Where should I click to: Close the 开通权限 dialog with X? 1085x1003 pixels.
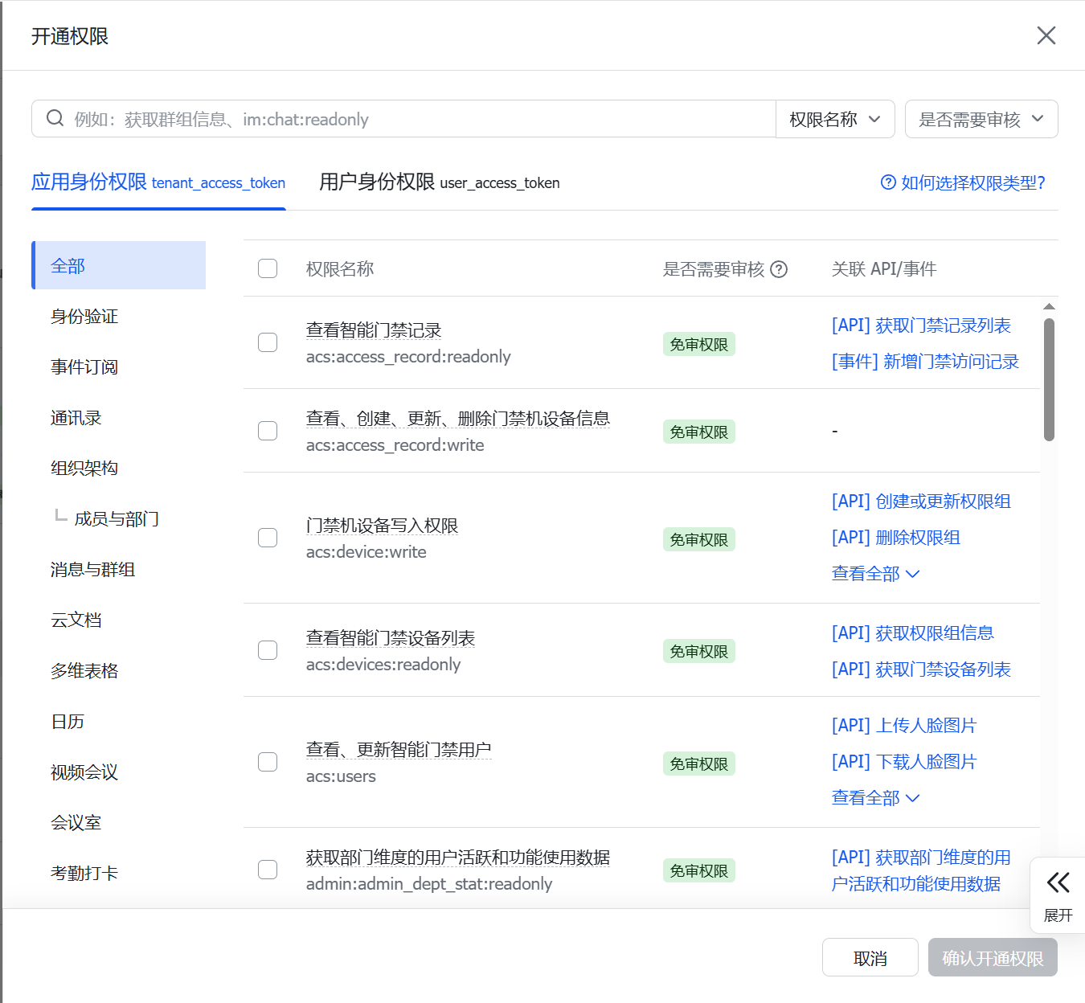coord(1046,36)
